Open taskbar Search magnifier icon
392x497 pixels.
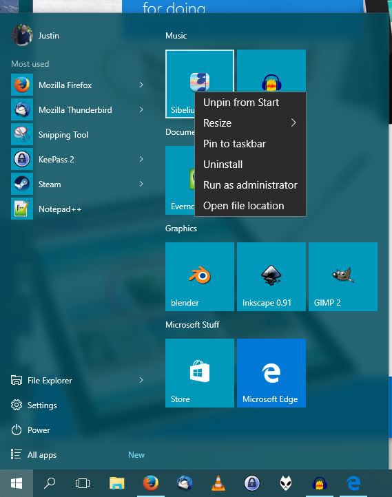click(x=50, y=483)
